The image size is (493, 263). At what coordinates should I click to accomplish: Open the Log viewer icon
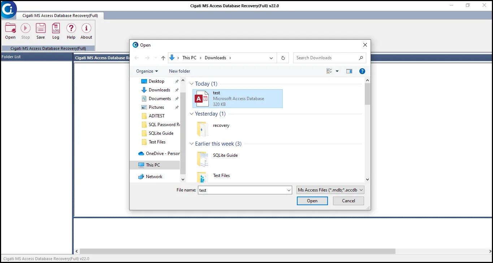[x=56, y=29]
